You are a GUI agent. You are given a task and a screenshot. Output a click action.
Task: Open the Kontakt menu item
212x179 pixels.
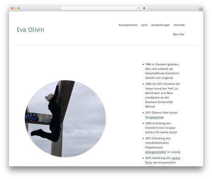click(x=179, y=25)
